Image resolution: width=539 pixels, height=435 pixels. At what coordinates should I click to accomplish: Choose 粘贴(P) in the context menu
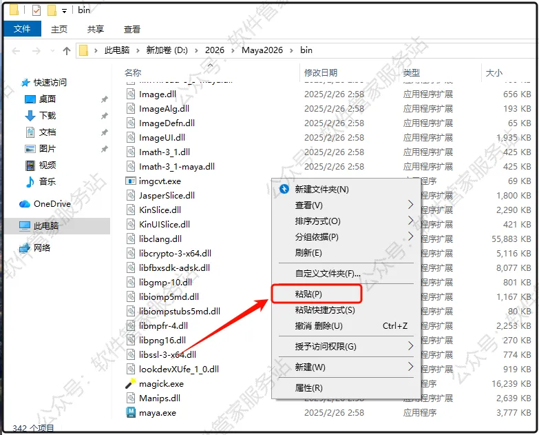coord(346,294)
